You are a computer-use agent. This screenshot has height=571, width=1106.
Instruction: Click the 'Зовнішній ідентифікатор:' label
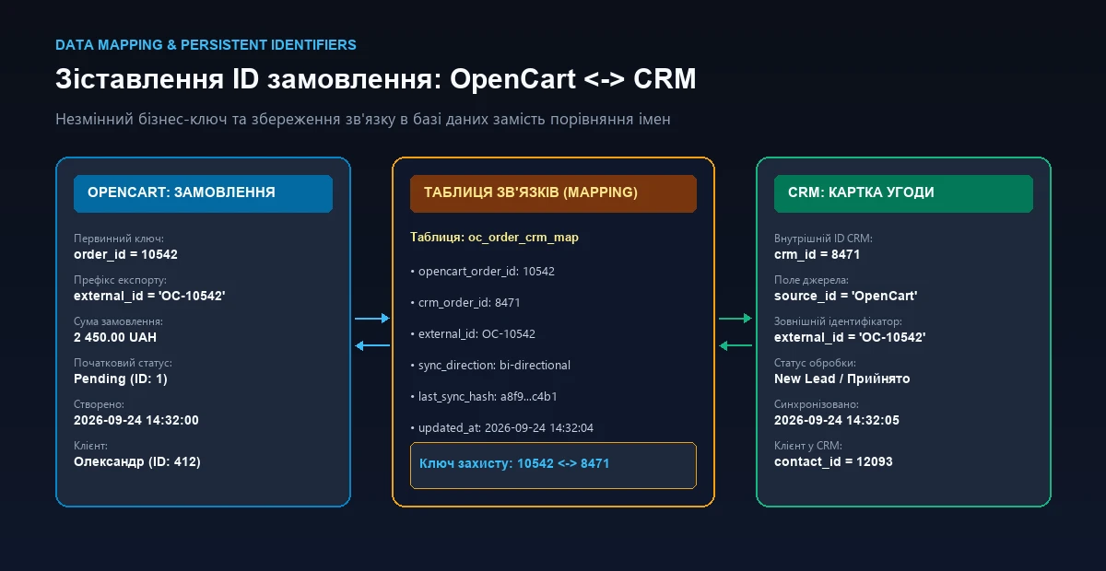(838, 321)
